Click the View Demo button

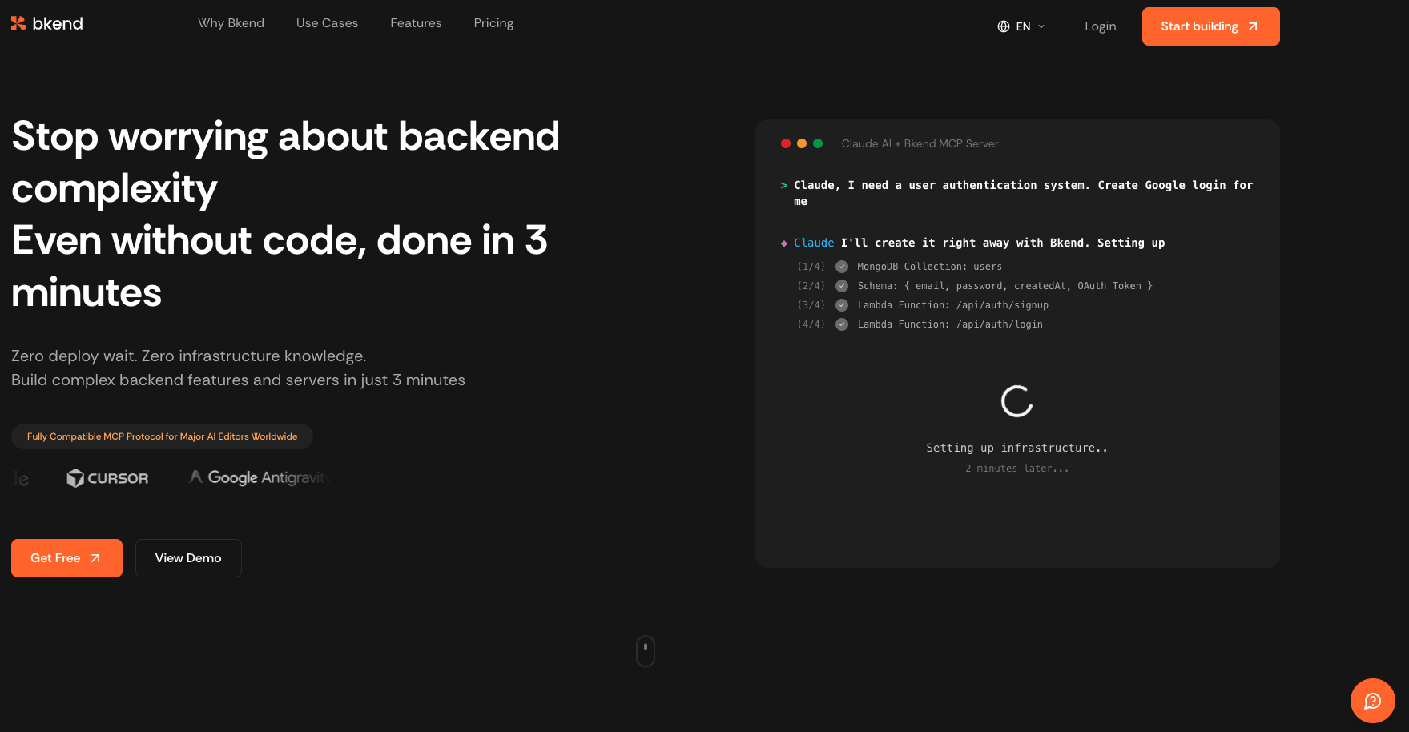[x=188, y=558]
